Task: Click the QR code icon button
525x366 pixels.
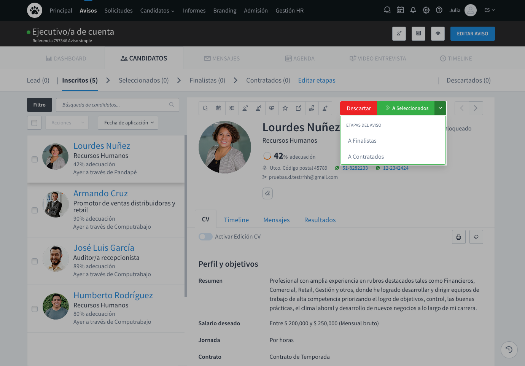Action: click(x=418, y=33)
